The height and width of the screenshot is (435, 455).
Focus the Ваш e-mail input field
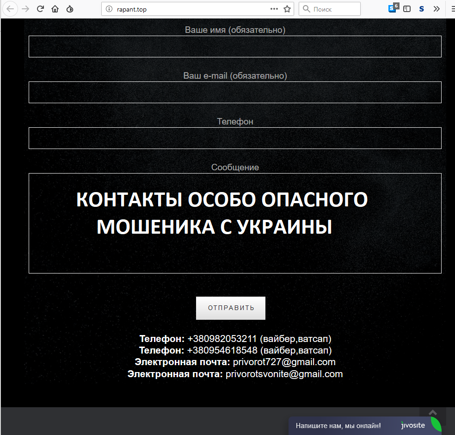235,92
